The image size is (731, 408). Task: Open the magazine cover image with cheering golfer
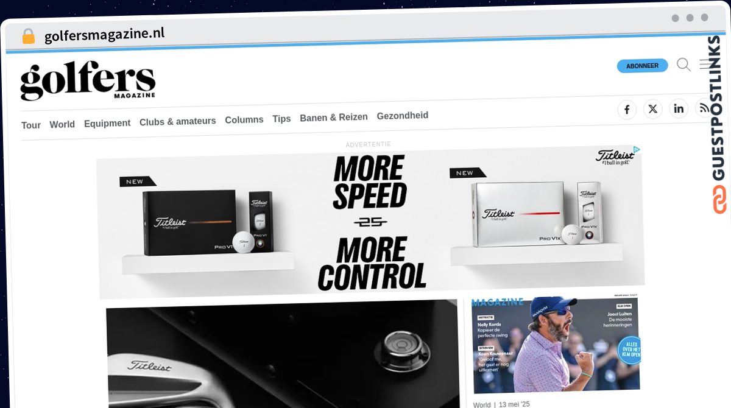(x=556, y=344)
